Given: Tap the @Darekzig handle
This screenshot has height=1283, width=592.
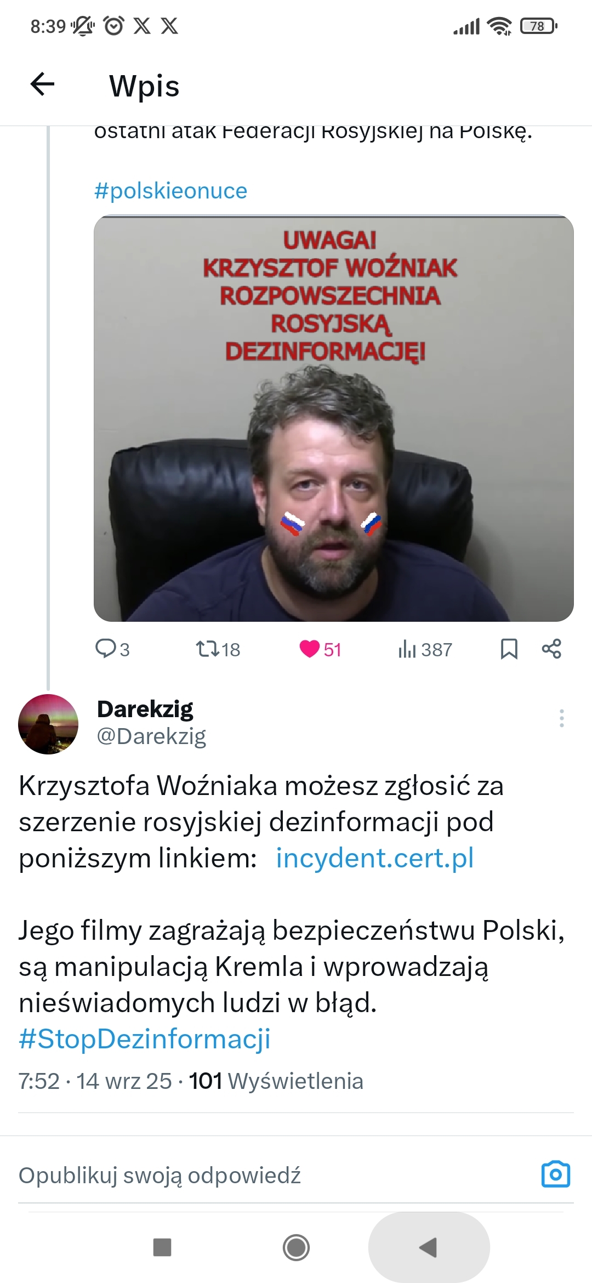Looking at the screenshot, I should point(151,736).
